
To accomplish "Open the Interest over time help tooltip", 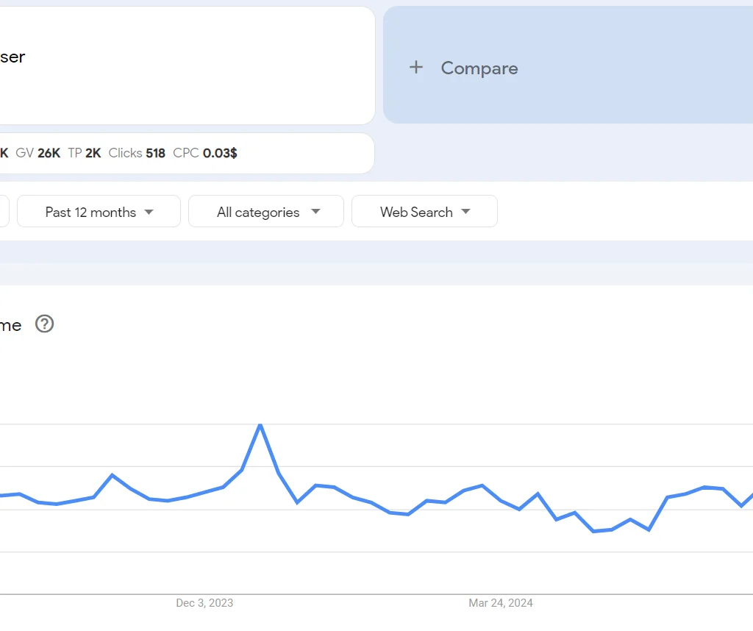I will point(44,324).
